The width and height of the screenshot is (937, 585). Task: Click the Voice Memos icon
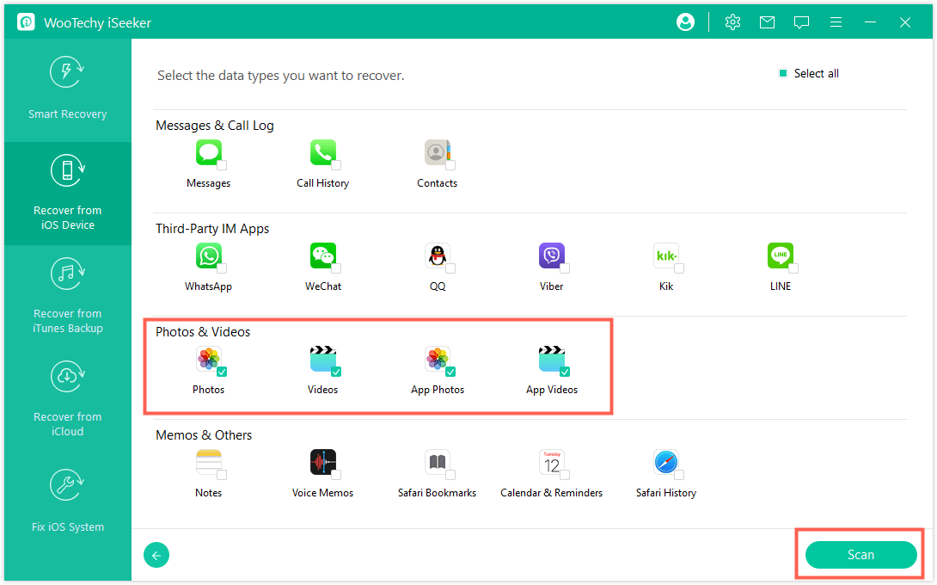coord(322,461)
